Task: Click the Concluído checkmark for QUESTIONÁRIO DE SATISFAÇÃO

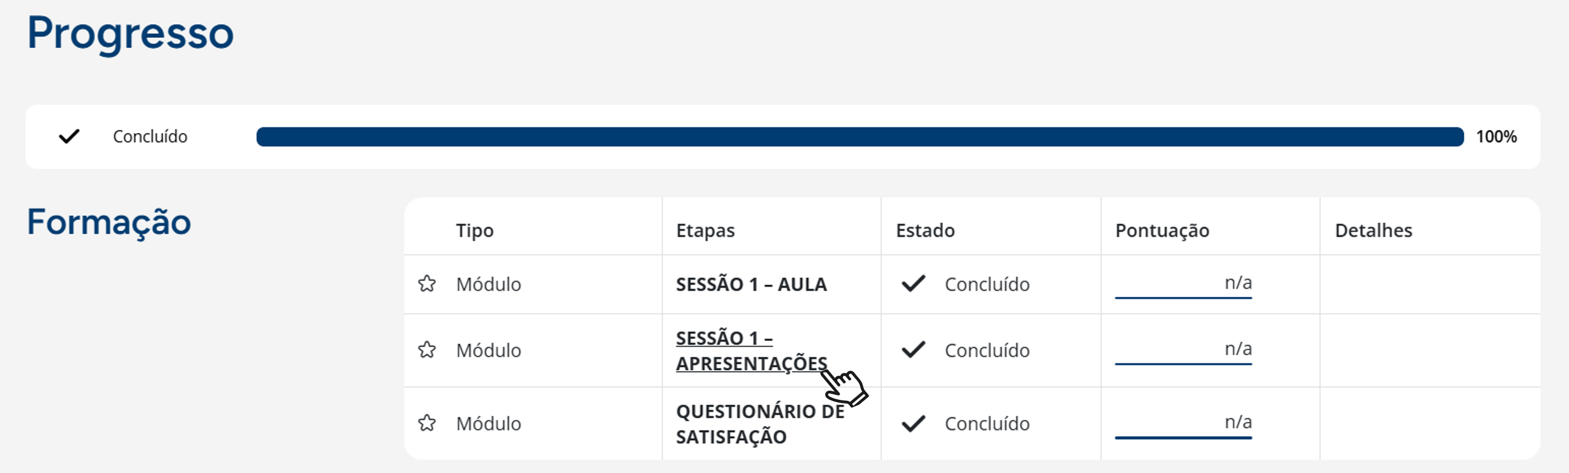Action: point(913,423)
